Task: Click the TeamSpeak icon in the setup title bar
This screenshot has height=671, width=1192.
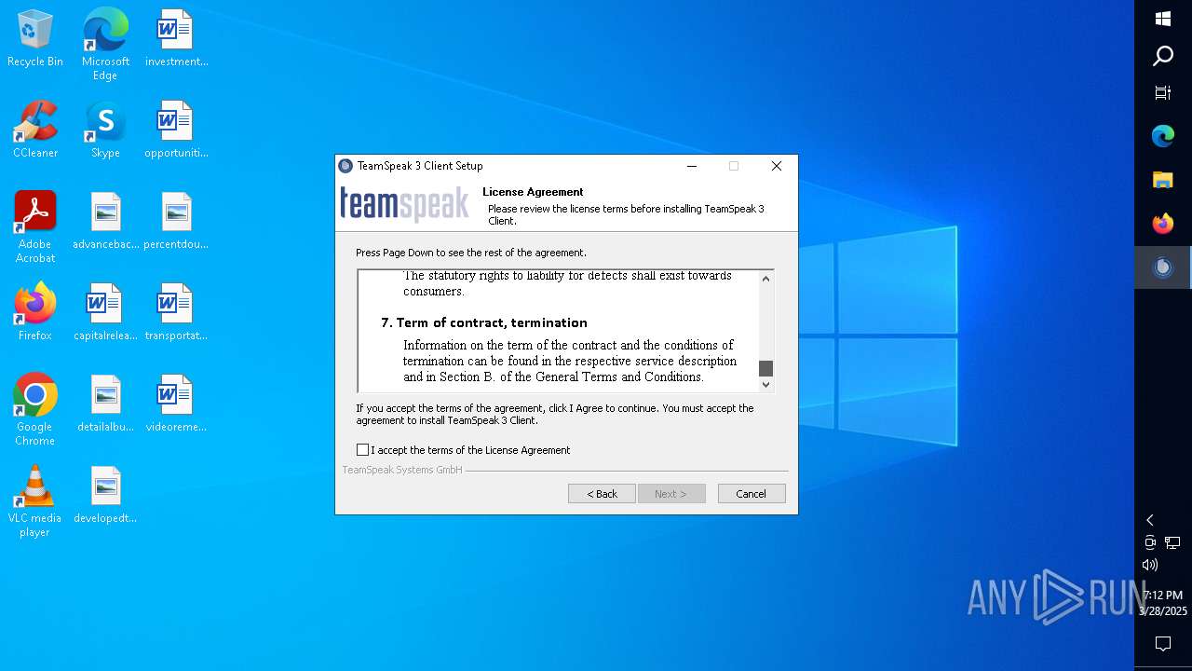Action: [x=345, y=166]
